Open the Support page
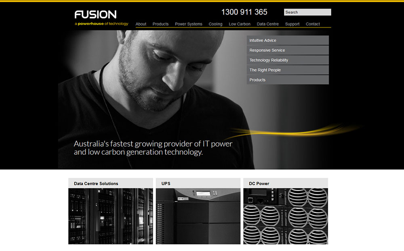Screen dimensions: 404x251 click(292, 24)
